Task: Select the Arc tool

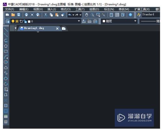Action: click(x=6, y=57)
